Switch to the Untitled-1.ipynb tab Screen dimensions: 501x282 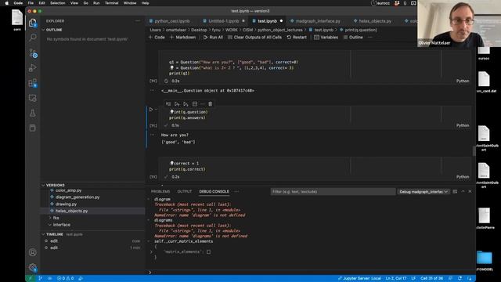point(224,21)
